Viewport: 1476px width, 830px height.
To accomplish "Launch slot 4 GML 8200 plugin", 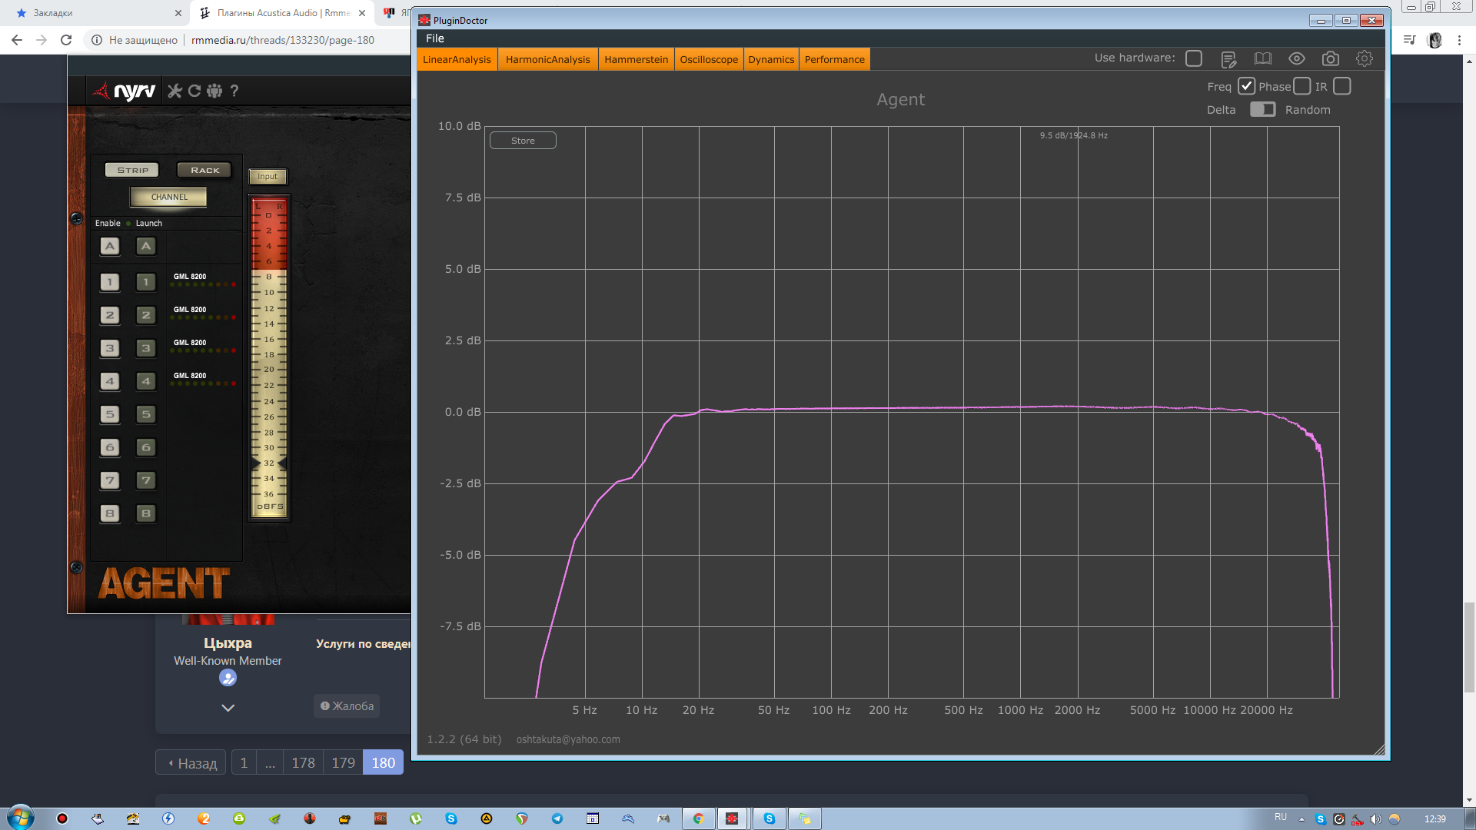I will pos(146,381).
